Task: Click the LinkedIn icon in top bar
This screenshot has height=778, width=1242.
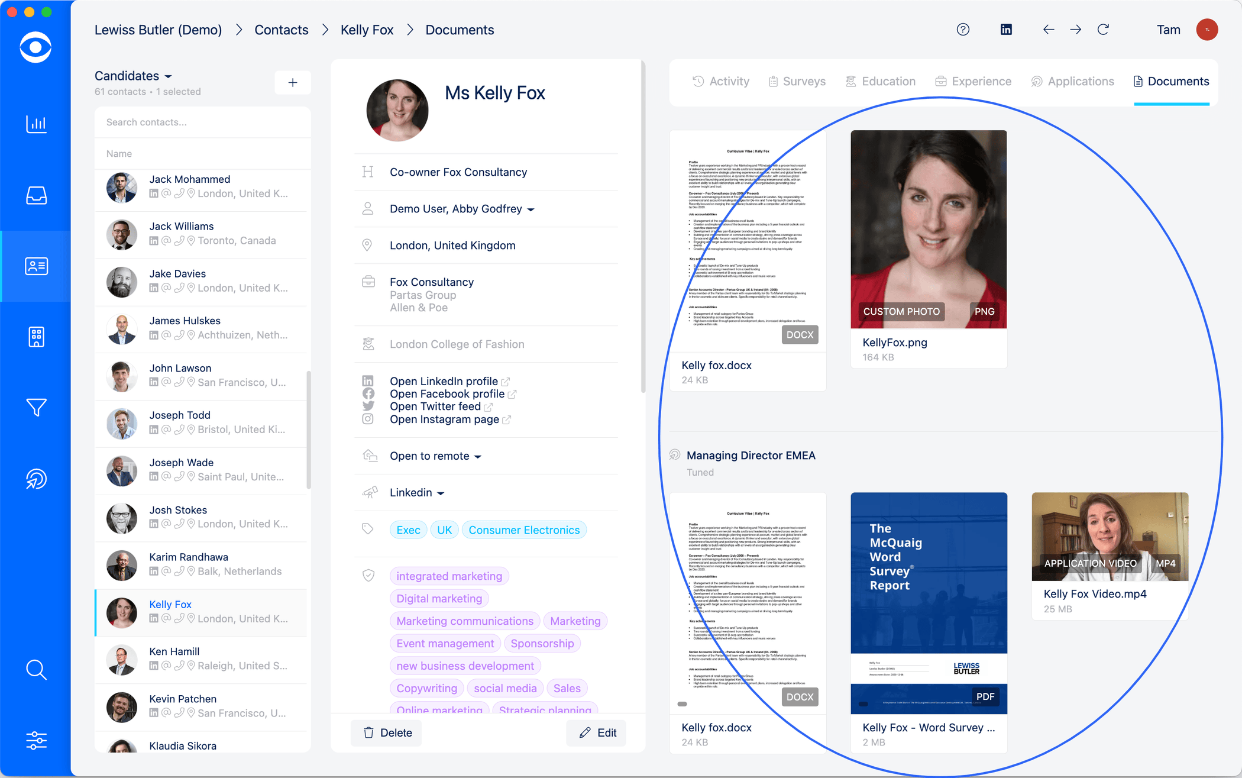Action: pos(1006,30)
